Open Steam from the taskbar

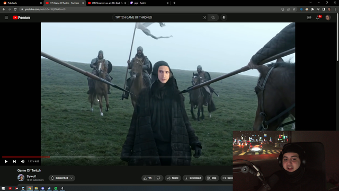(49, 188)
